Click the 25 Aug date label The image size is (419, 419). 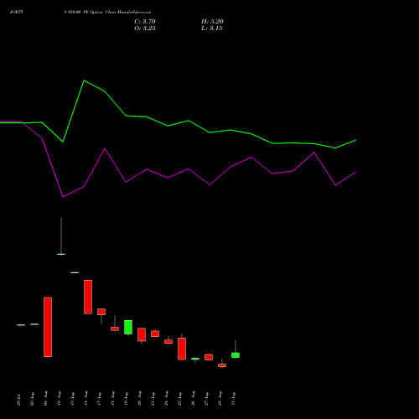[179, 399]
